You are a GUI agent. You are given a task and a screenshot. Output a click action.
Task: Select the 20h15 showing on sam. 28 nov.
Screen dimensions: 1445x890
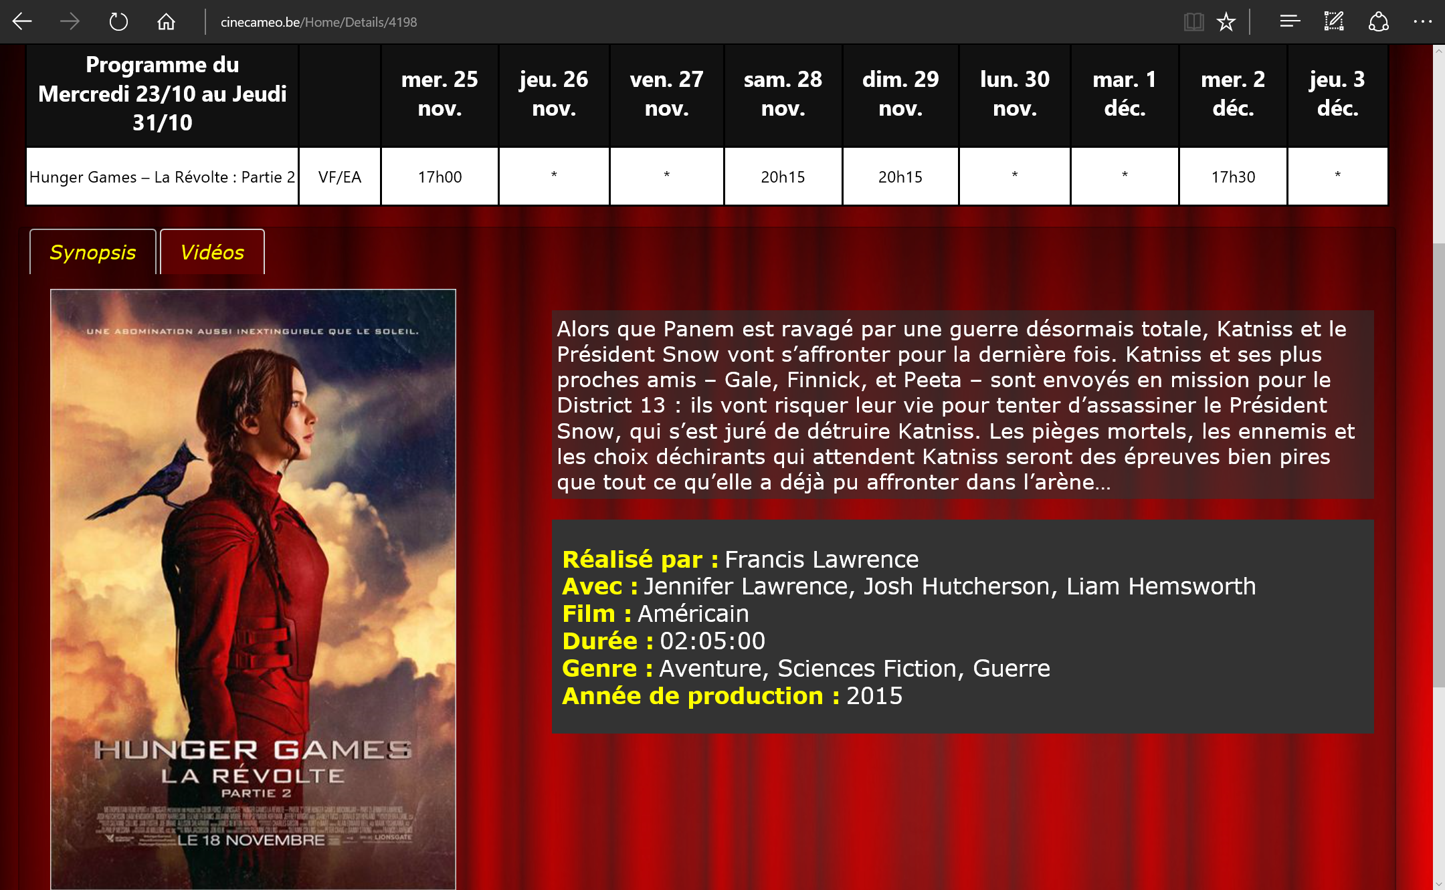click(x=783, y=177)
